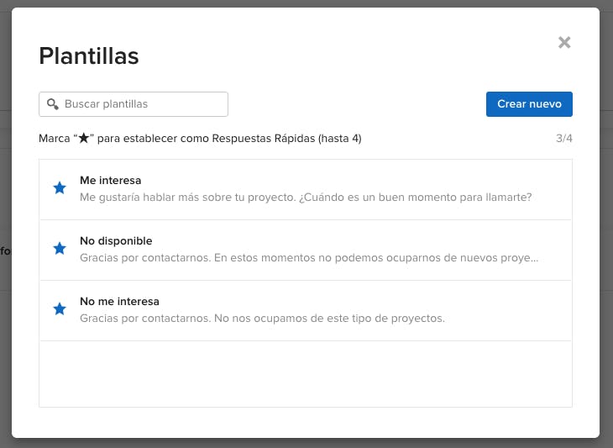Click the Plantillas dialog heading

(89, 56)
